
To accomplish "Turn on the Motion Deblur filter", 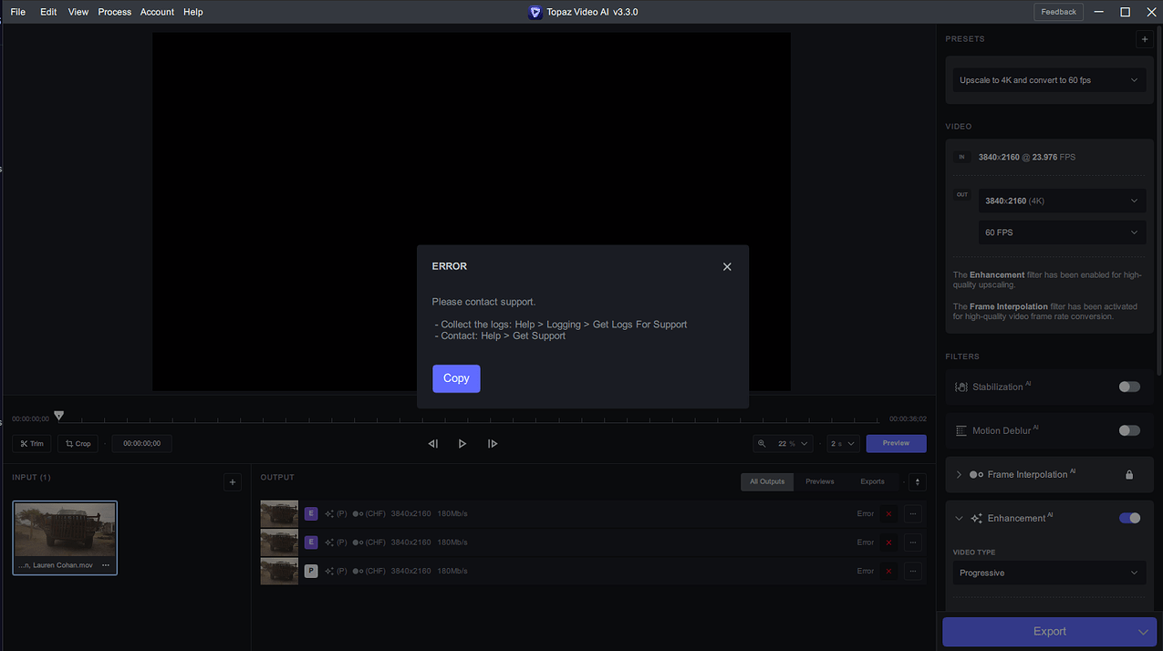I will [x=1129, y=430].
